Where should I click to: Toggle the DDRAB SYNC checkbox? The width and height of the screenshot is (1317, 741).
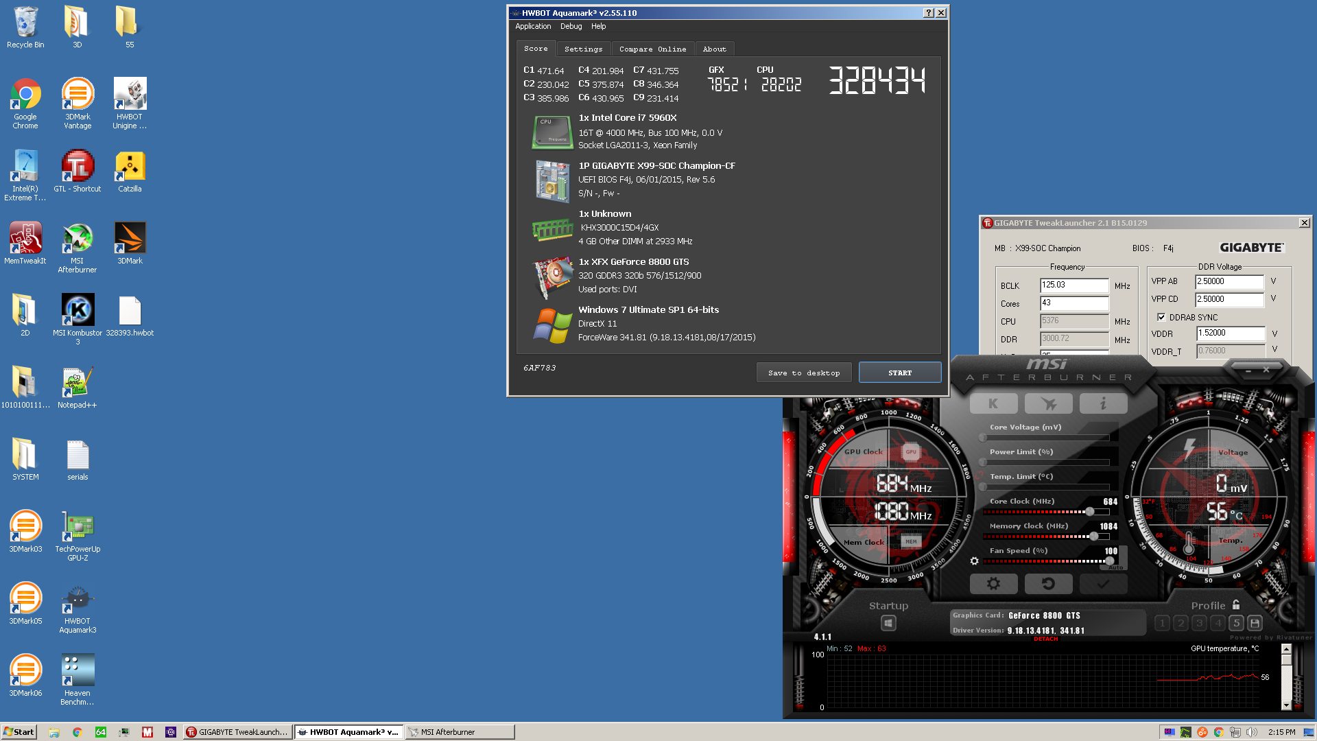point(1161,317)
